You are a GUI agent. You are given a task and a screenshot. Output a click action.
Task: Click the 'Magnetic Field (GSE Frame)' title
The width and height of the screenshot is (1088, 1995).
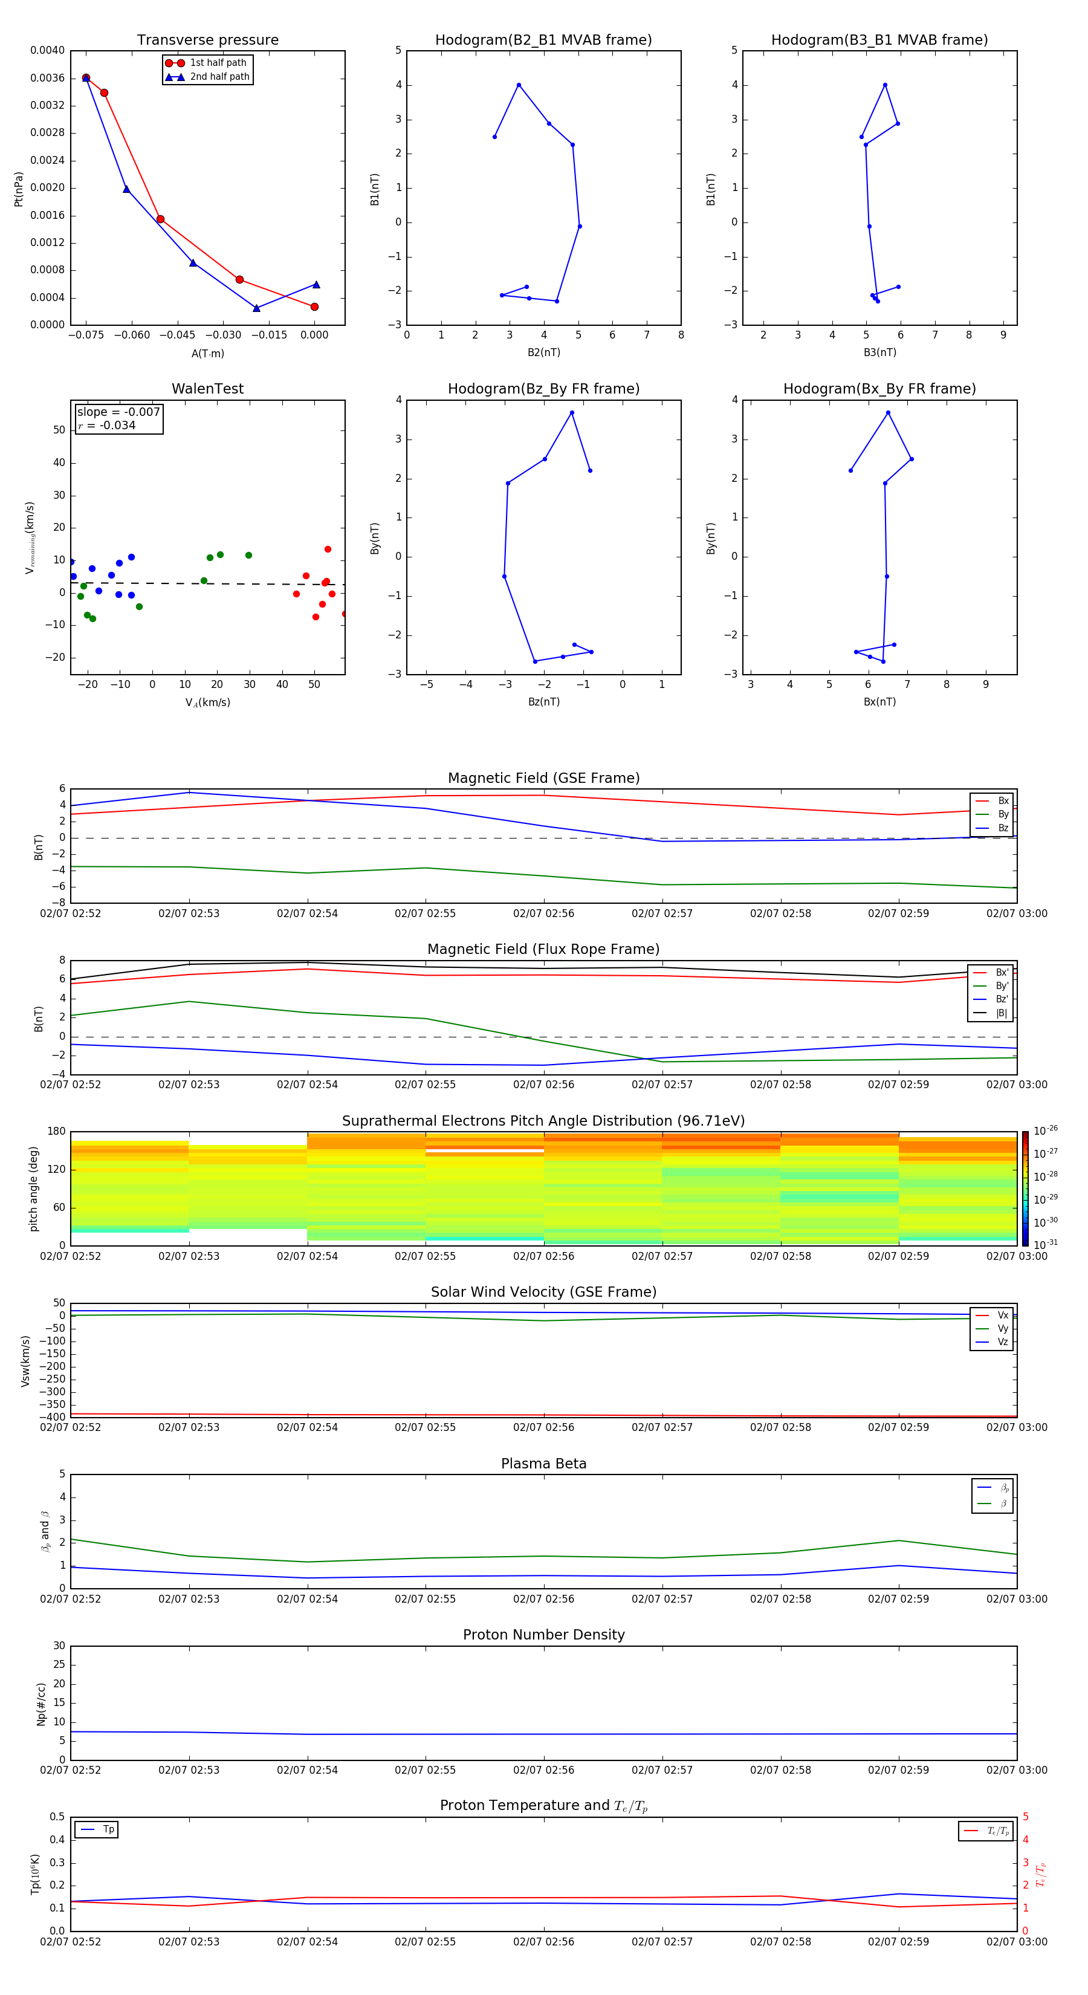(x=543, y=778)
